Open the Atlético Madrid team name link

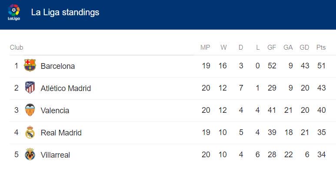pos(66,88)
